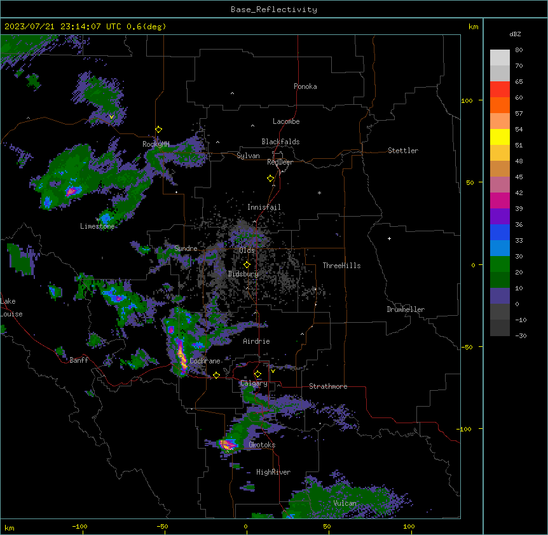Click the yellow V marker northeast of Calgary
Screen dimensions: 548x535
coord(273,371)
